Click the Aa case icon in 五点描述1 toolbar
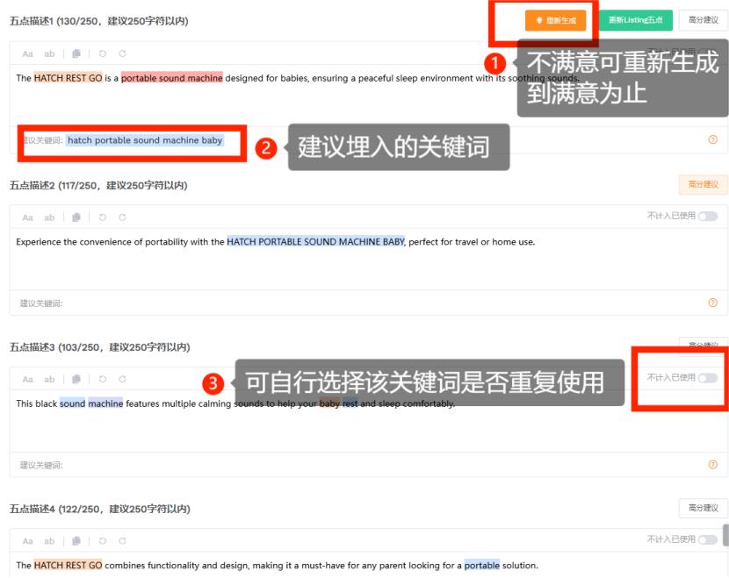This screenshot has height=578, width=729. point(27,54)
